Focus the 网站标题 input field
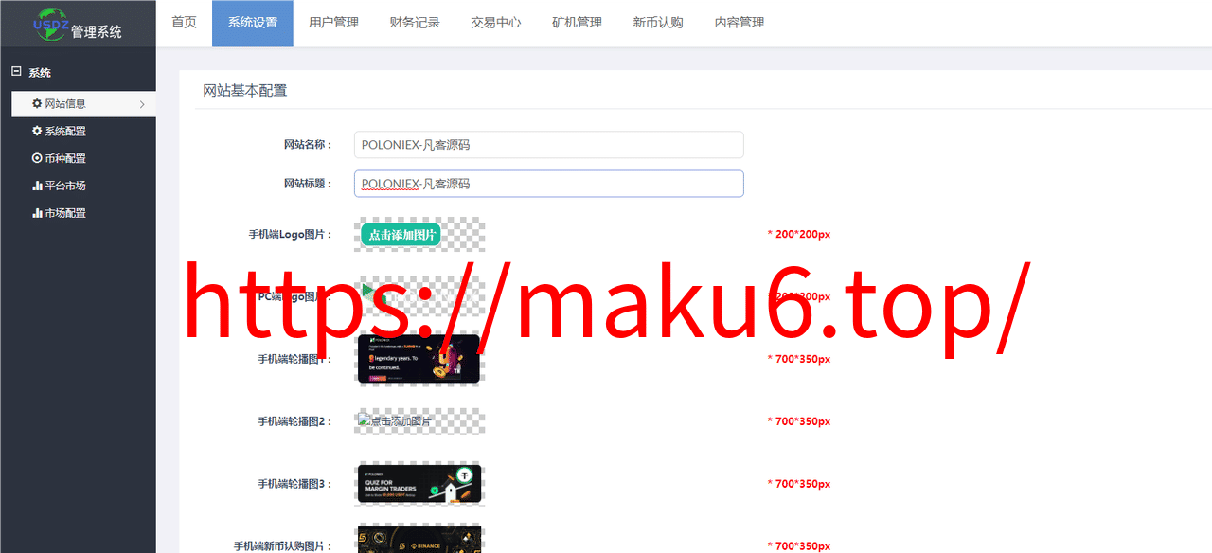Viewport: 1212px width, 553px height. (548, 184)
